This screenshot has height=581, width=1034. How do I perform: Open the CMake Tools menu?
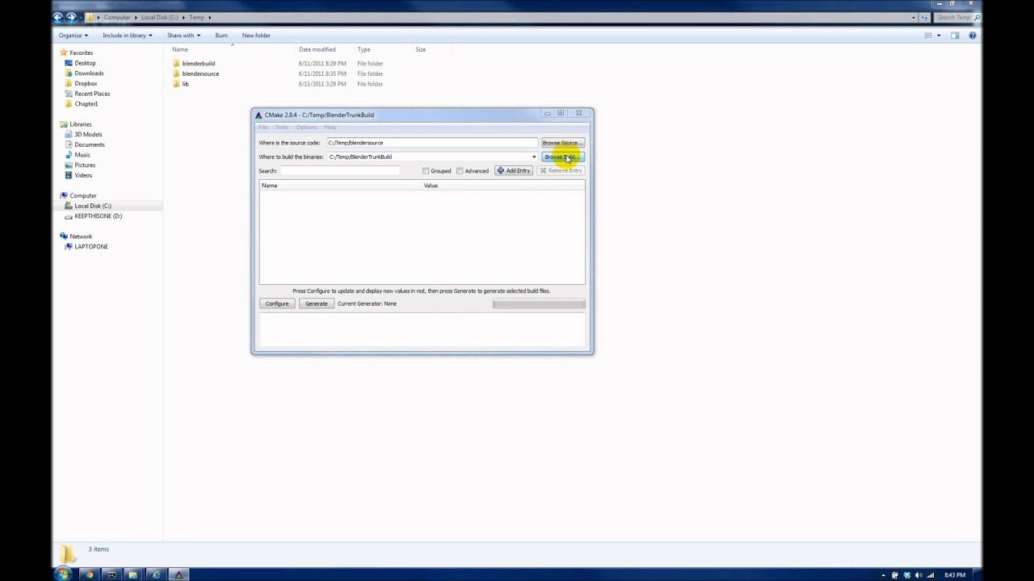click(x=281, y=127)
